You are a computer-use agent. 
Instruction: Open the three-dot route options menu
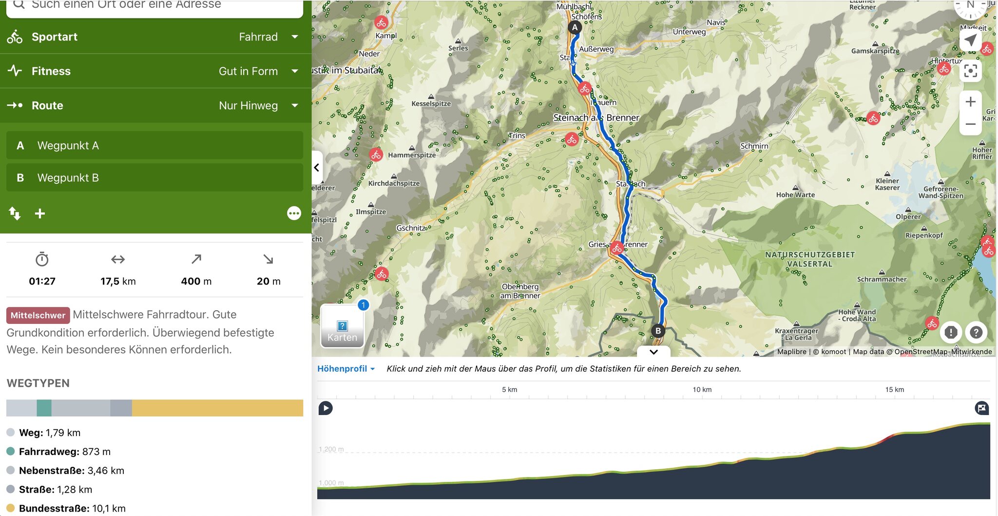pos(294,213)
